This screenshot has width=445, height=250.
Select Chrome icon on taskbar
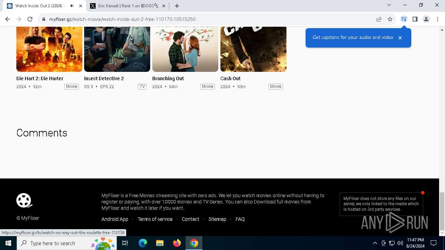[194, 243]
